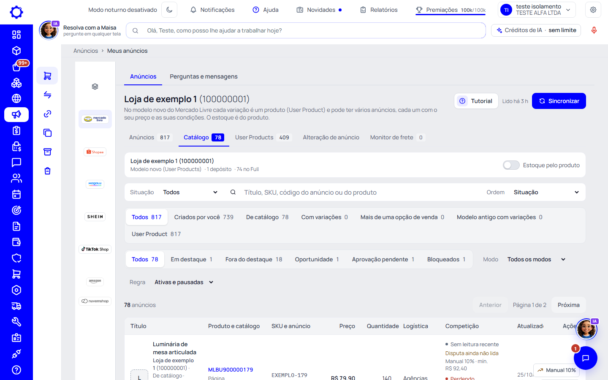Select the Alteração de anúncio tab
The height and width of the screenshot is (380, 608).
coord(331,137)
